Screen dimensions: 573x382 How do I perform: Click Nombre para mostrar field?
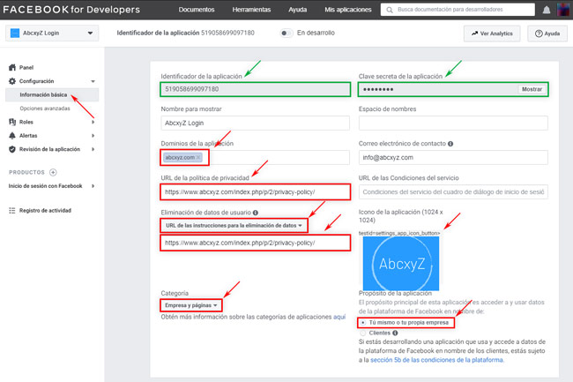tap(255, 124)
